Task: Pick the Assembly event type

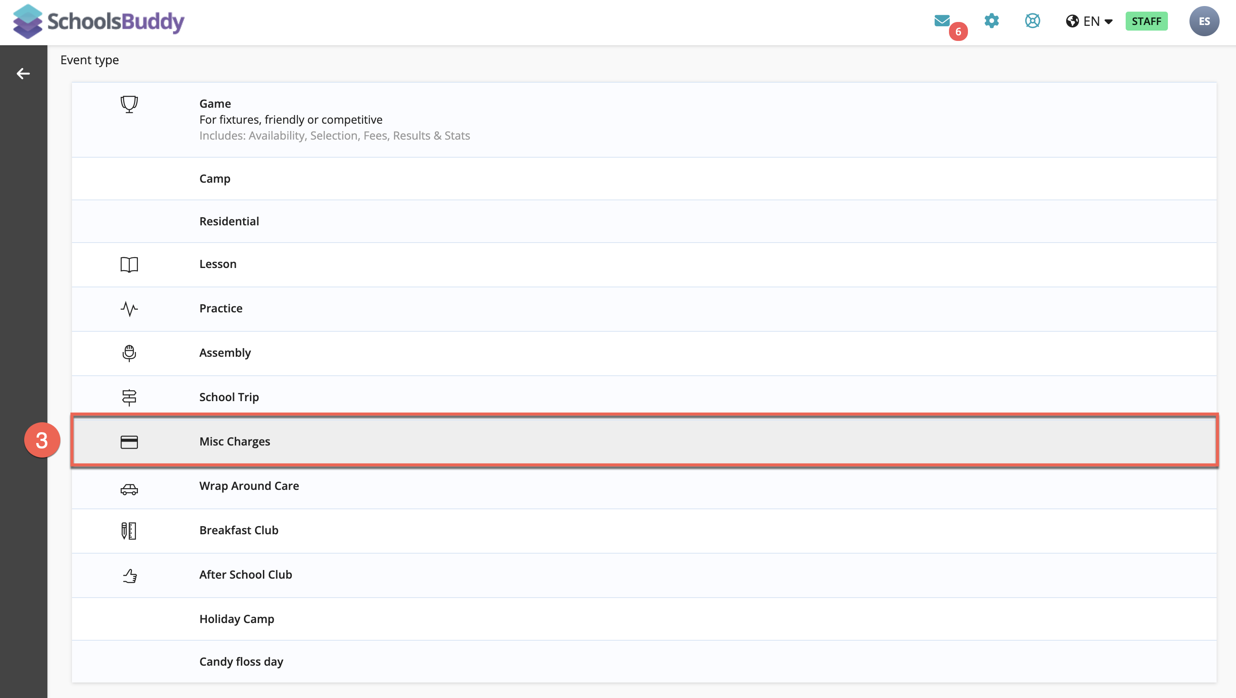Action: coord(644,353)
